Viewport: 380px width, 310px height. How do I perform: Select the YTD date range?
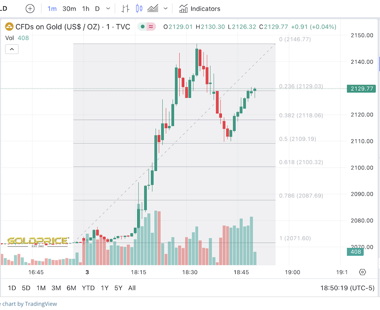(88, 288)
